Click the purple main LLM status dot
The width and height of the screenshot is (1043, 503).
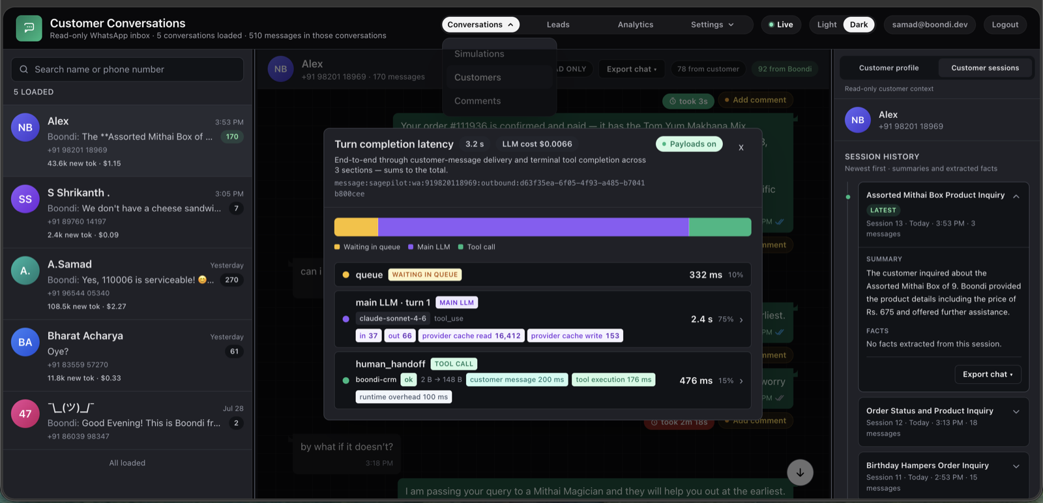[345, 319]
